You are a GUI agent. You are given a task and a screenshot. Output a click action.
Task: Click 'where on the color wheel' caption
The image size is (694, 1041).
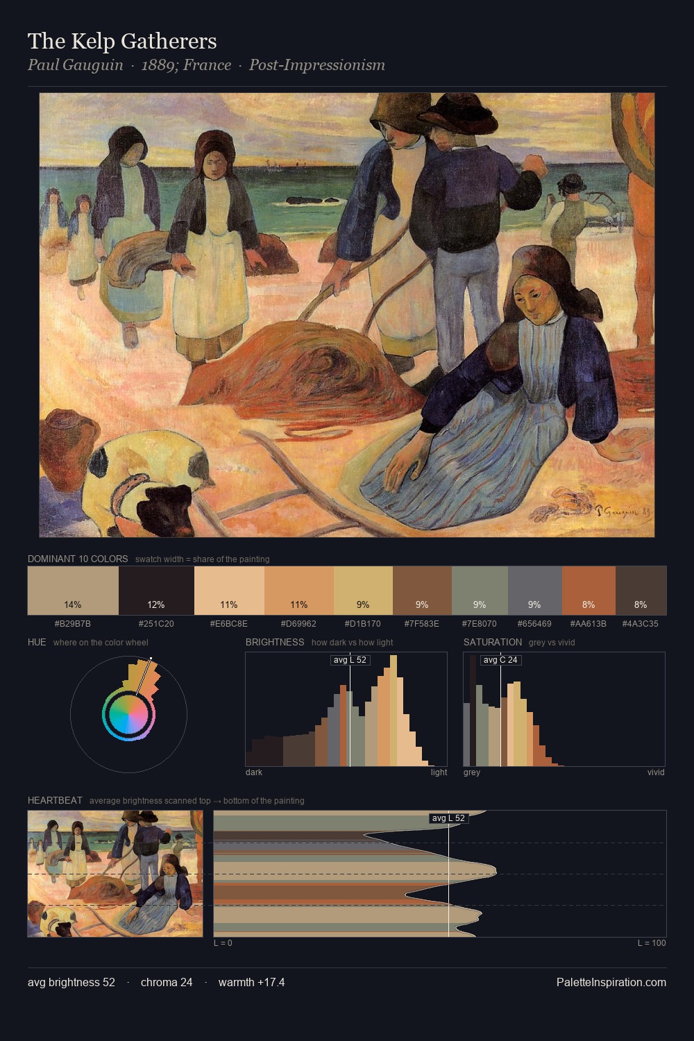coord(101,643)
